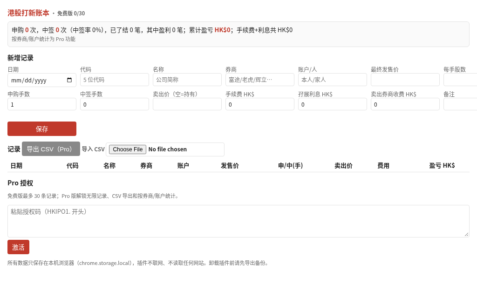Click the 发售价 column header
This screenshot has height=298, width=477.
230,165
